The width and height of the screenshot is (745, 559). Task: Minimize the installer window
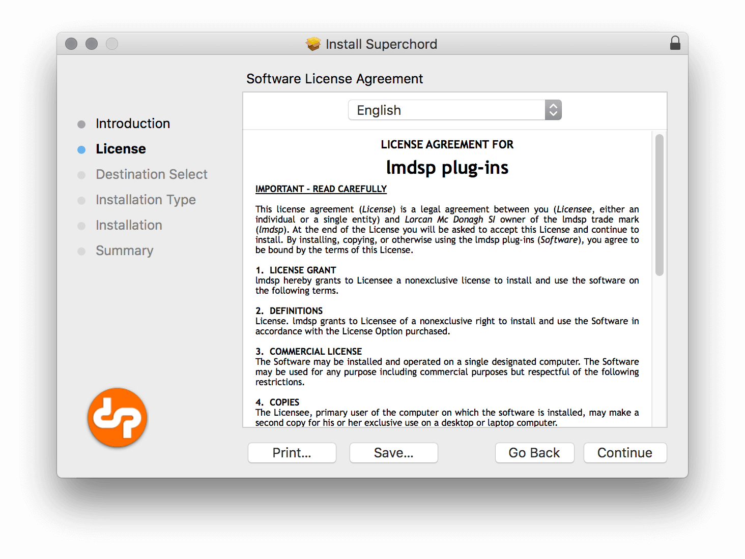(92, 44)
